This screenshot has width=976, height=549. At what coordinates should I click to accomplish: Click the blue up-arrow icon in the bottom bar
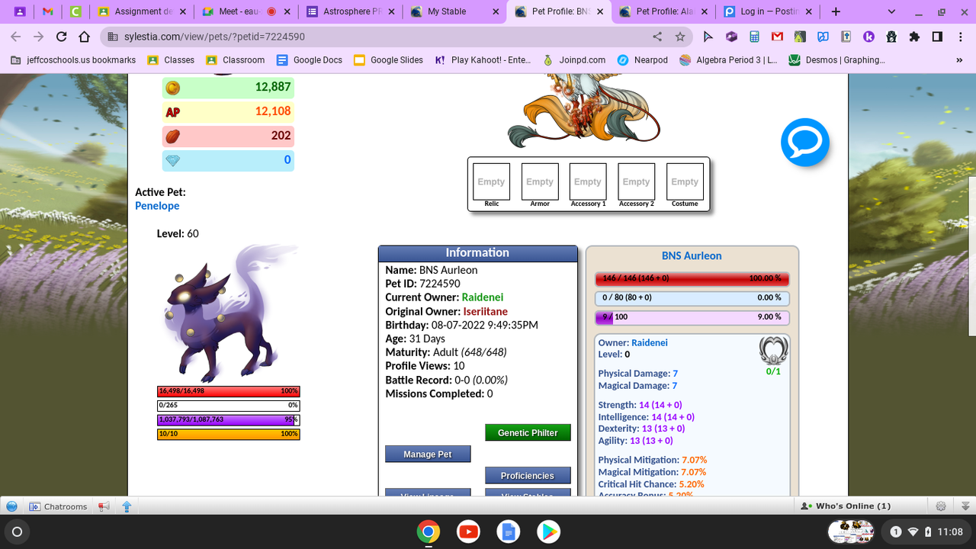coord(127,506)
